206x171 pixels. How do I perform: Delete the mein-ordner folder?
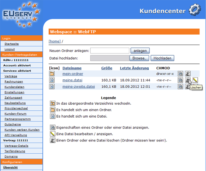pos(188,74)
